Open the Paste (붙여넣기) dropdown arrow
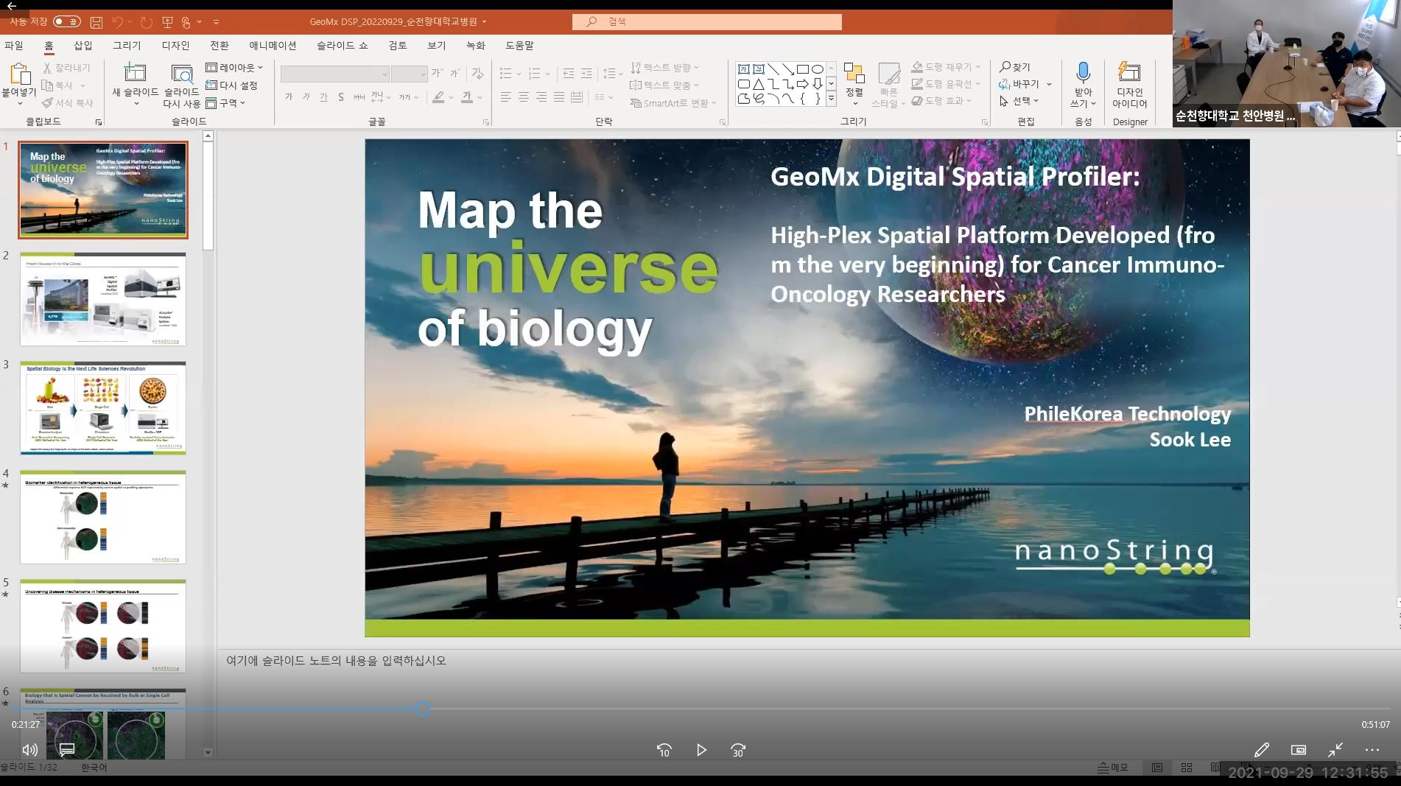The height and width of the screenshot is (786, 1401). (x=20, y=104)
